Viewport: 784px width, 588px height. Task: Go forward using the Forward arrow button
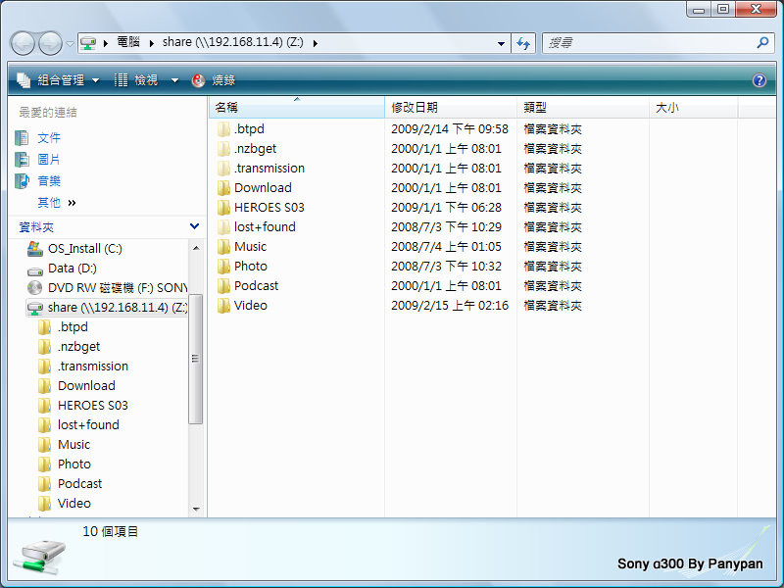(51, 43)
